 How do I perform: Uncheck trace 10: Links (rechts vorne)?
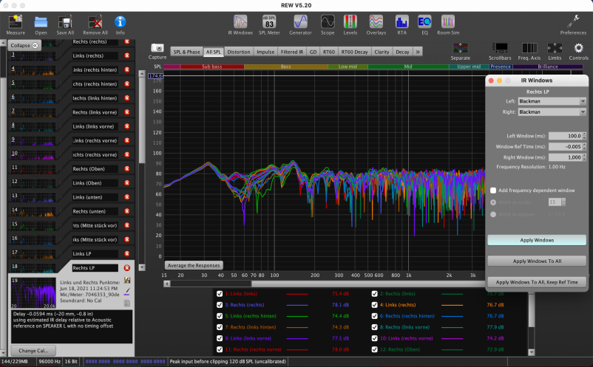click(374, 338)
